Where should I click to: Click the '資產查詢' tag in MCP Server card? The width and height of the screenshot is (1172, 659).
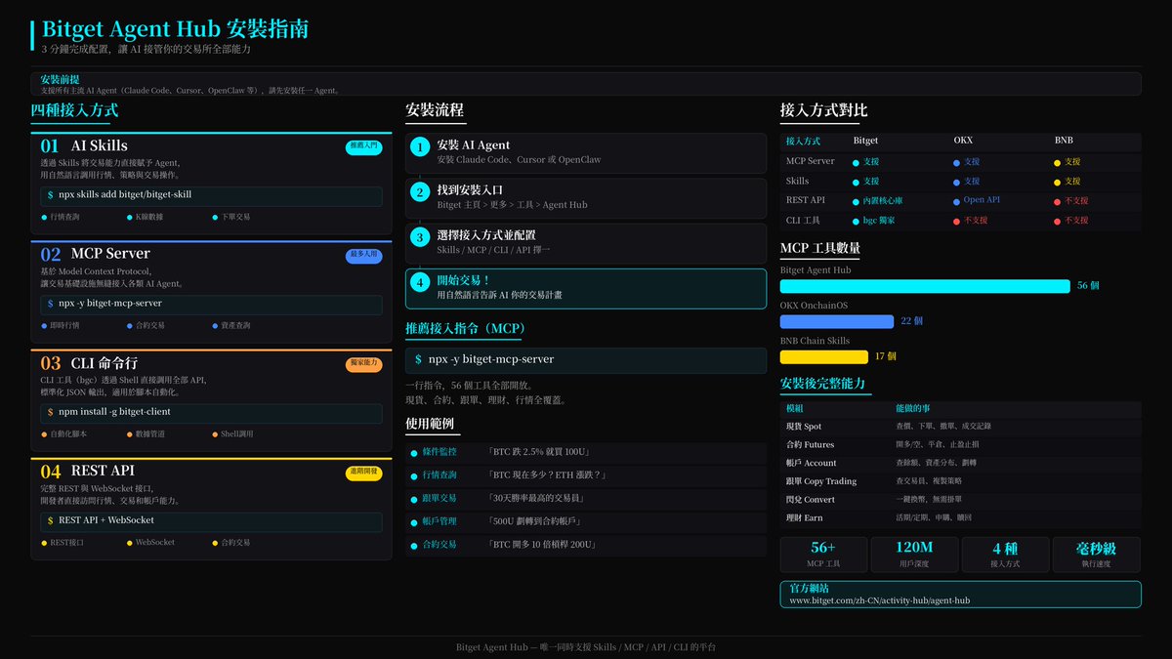tap(234, 325)
